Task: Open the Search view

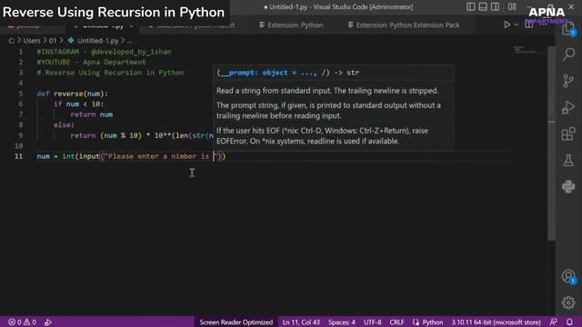Action: pyautogui.click(x=568, y=54)
